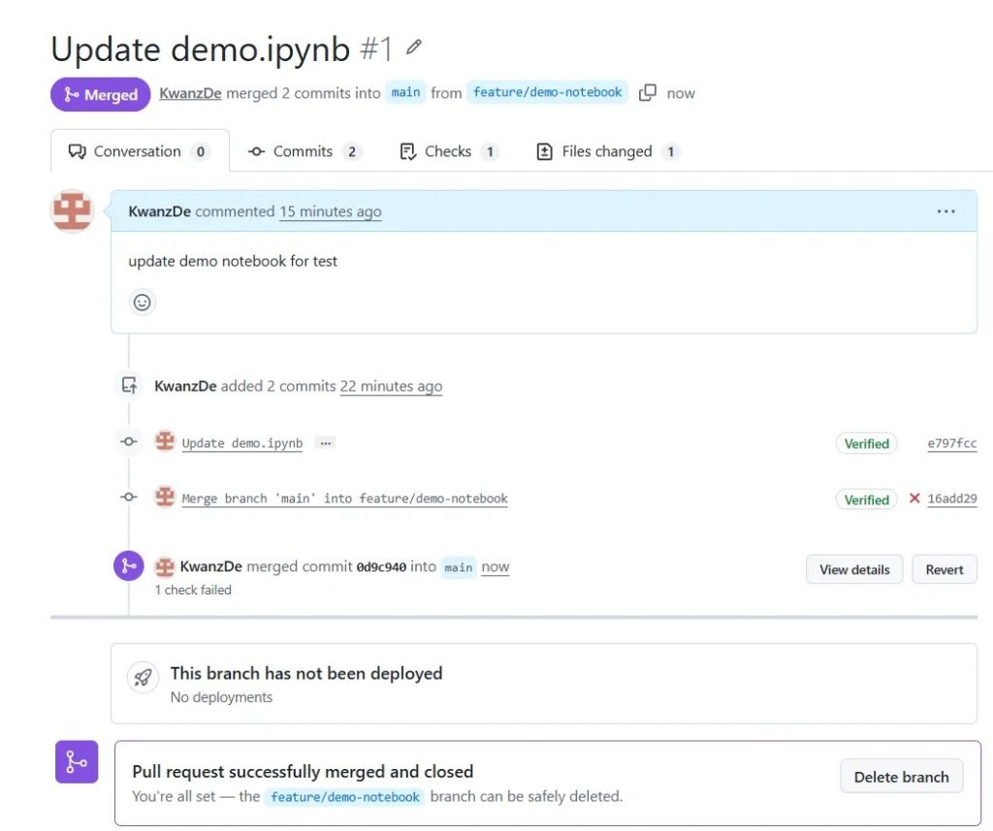The width and height of the screenshot is (993, 831).
Task: Open the main branch label in header
Action: click(405, 92)
